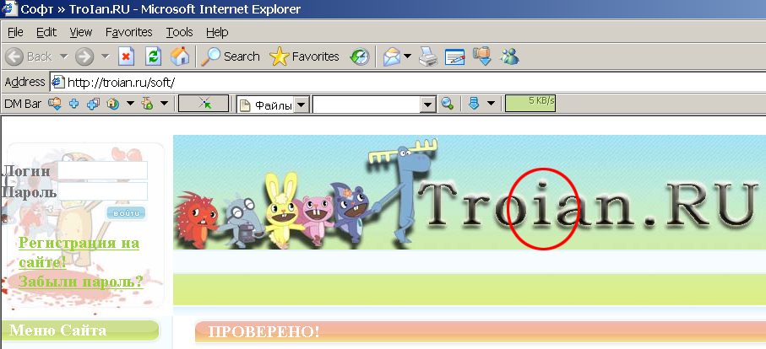
Task: Click the Back navigation button
Action: point(29,57)
